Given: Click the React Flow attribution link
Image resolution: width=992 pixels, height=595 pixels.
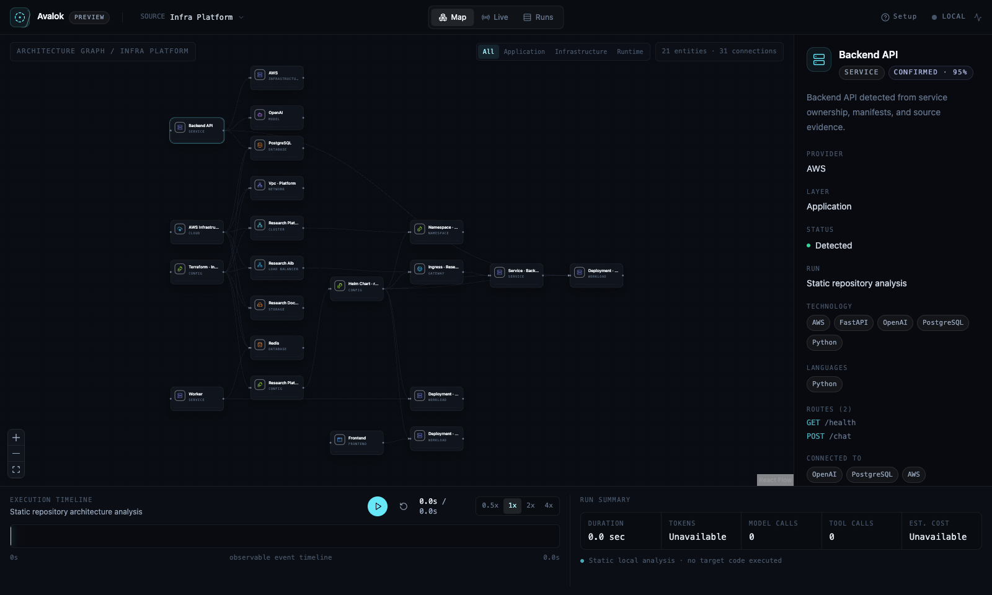Looking at the screenshot, I should (775, 480).
